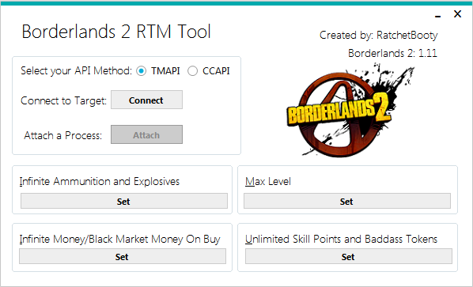Set Unlimited Skill Points and Baddass Tokens
This screenshot has width=473, height=287.
[348, 256]
